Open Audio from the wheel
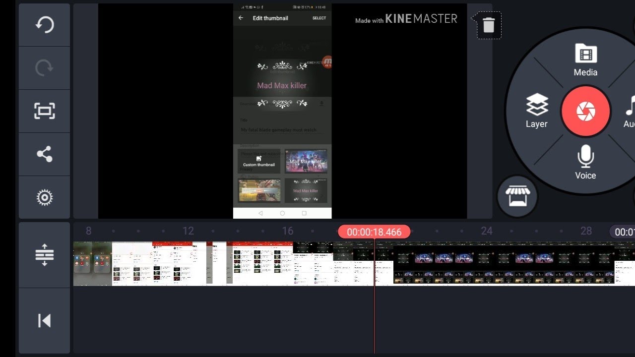This screenshot has width=635, height=357. click(629, 111)
